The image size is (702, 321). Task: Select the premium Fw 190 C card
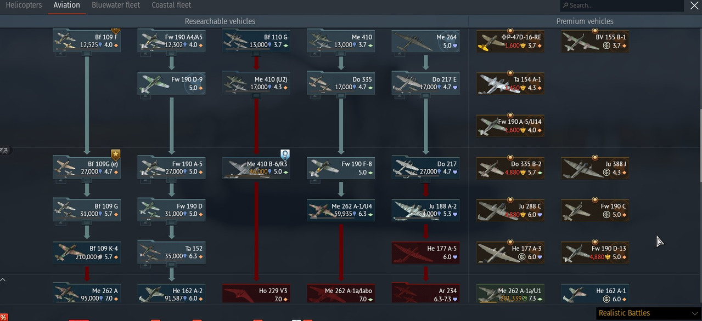click(595, 210)
